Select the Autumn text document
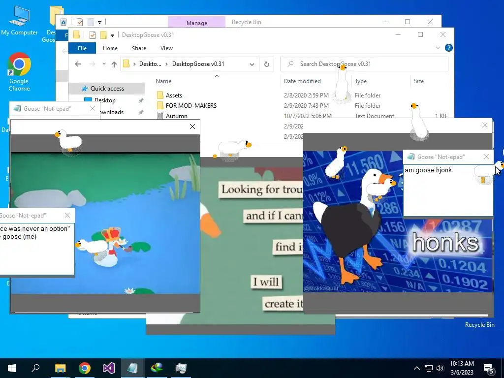This screenshot has width=504, height=378. tap(177, 116)
